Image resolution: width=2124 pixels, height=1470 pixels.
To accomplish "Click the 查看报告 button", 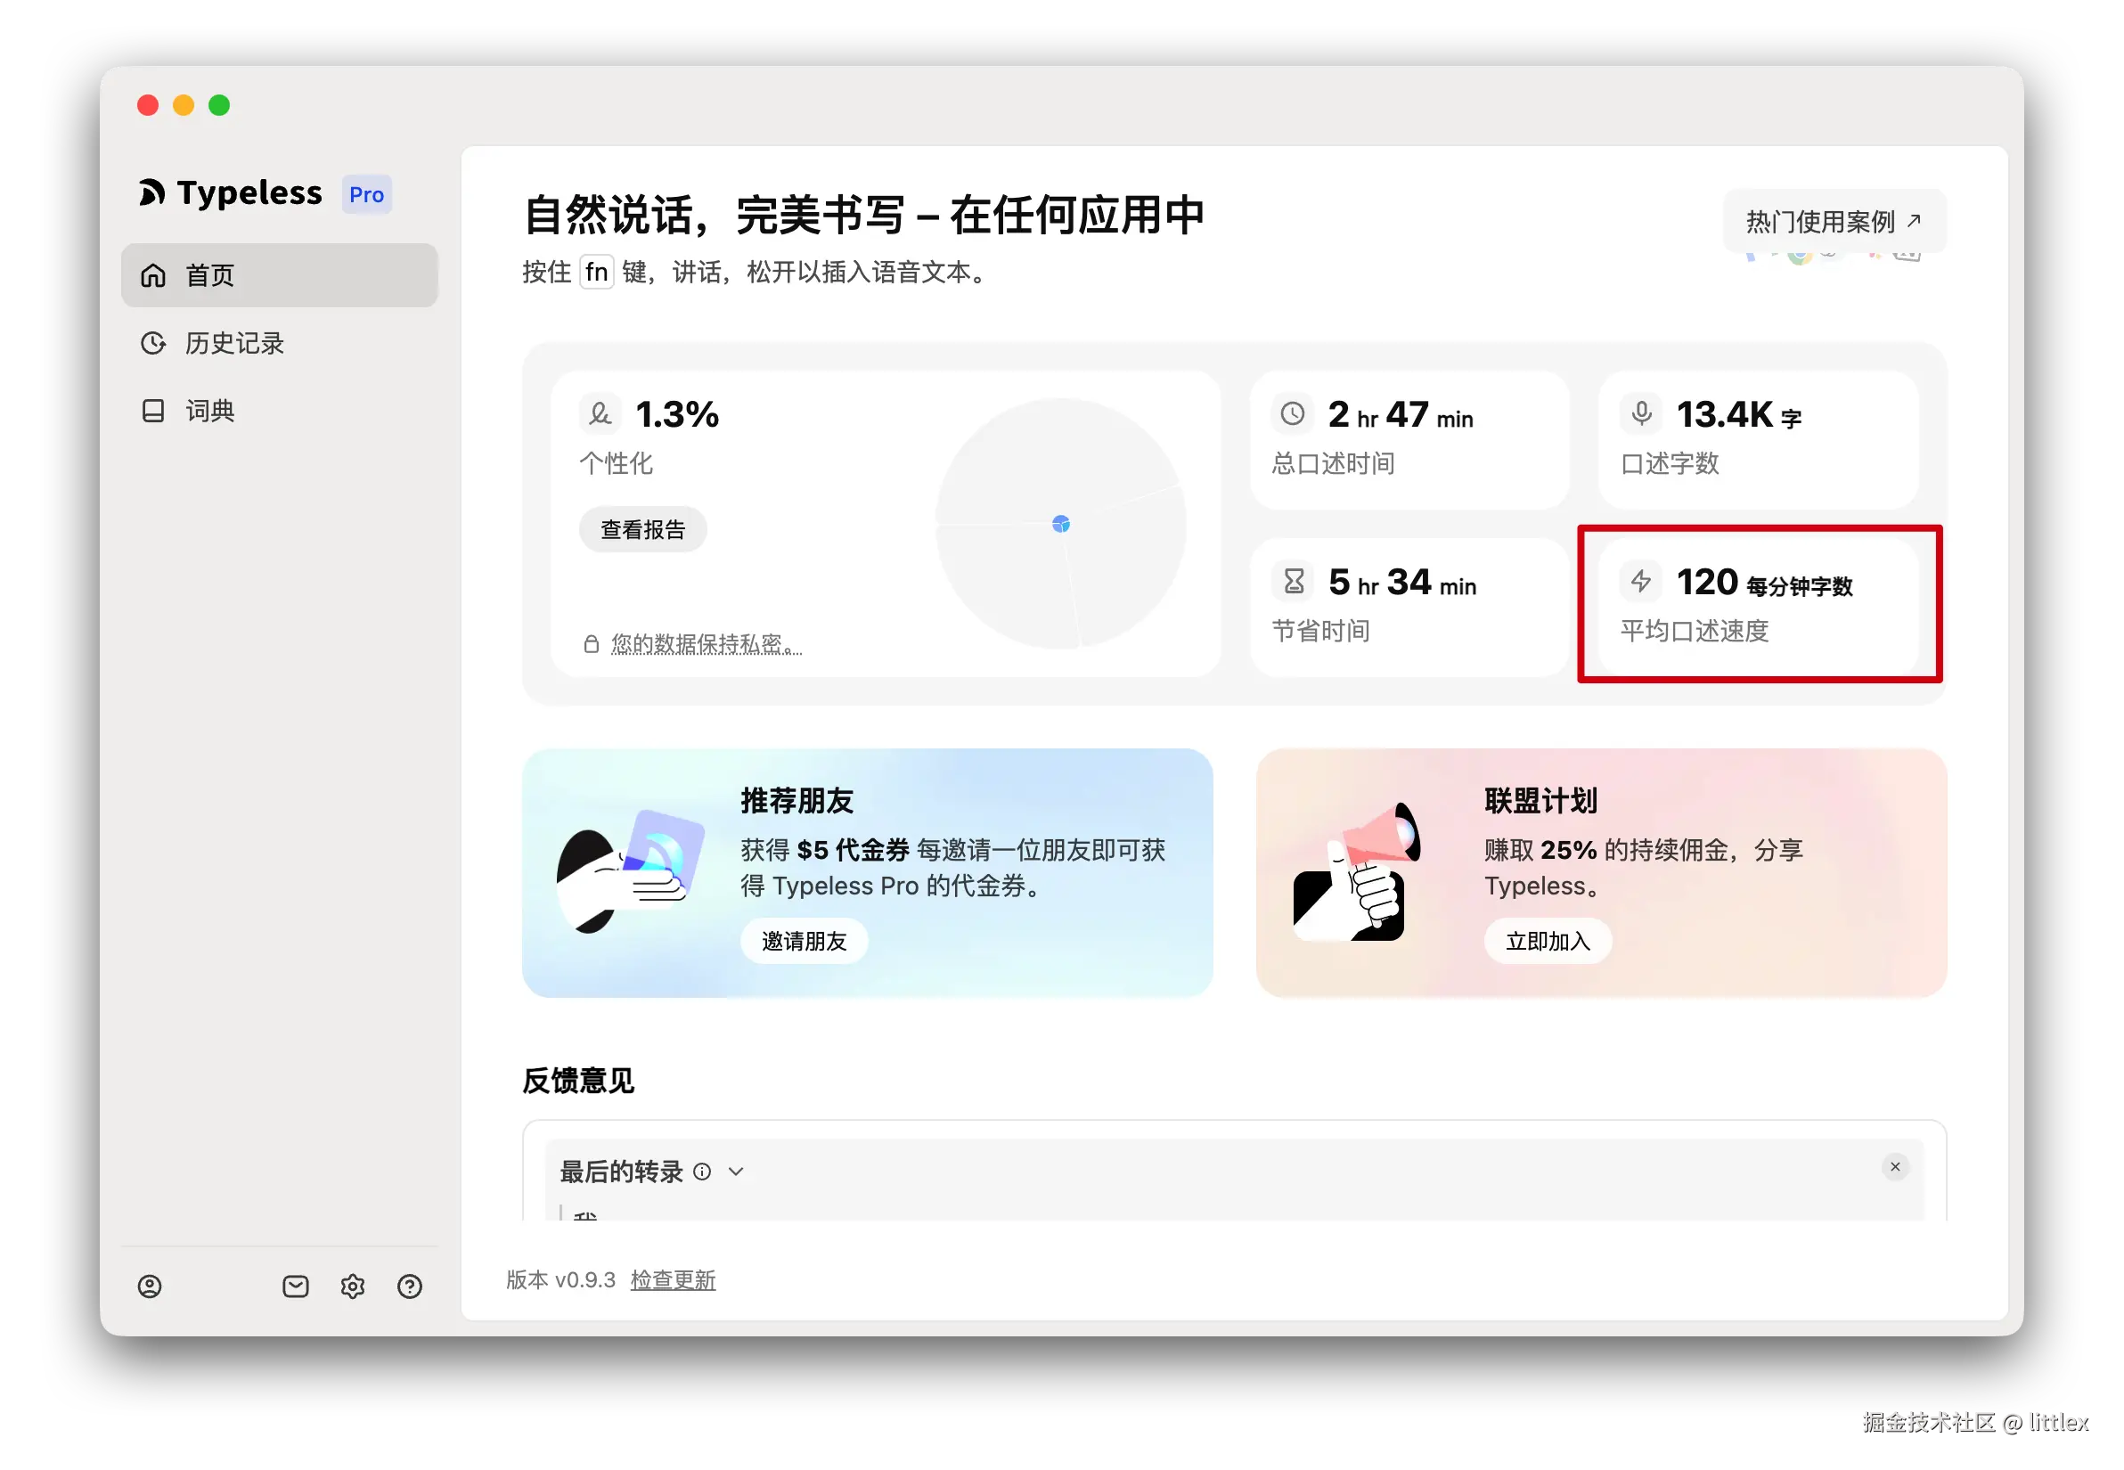I will (x=642, y=528).
